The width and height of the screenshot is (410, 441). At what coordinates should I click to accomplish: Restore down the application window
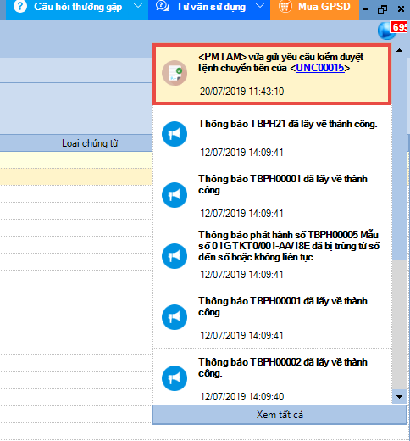[x=382, y=9]
